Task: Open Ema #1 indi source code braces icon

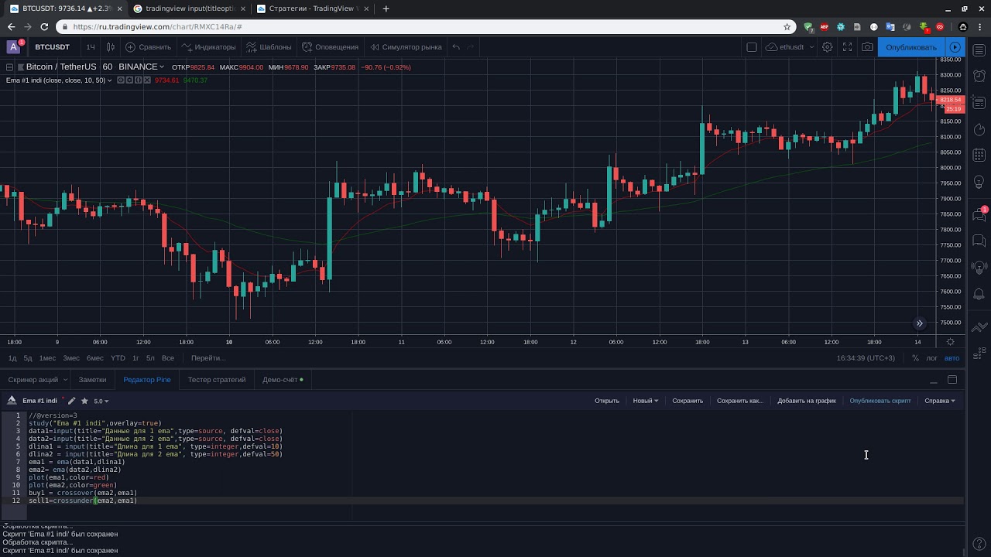Action: click(x=137, y=80)
